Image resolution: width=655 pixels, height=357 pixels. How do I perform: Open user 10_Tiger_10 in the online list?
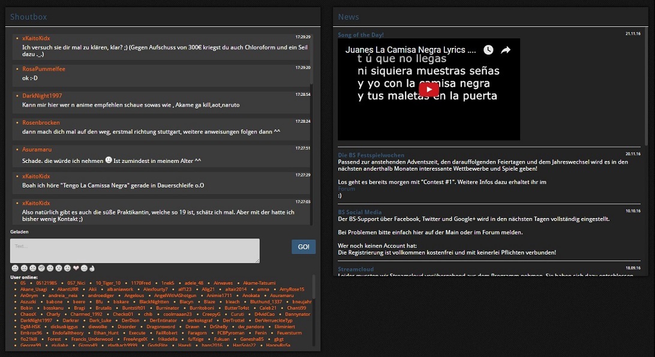pyautogui.click(x=108, y=283)
